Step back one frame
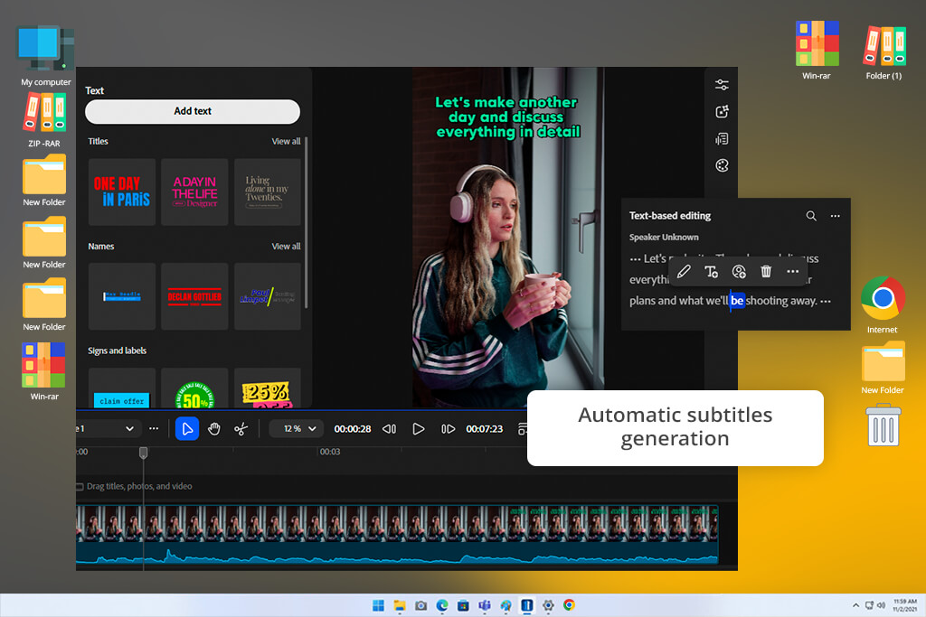Screen dimensions: 926x617 coord(389,429)
